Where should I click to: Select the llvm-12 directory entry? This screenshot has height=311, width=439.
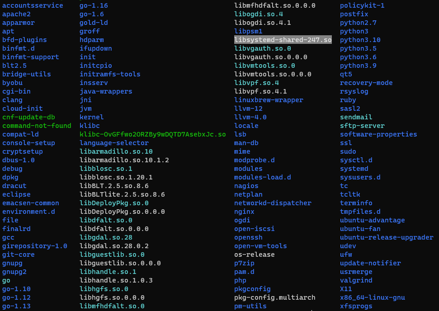[248, 108]
